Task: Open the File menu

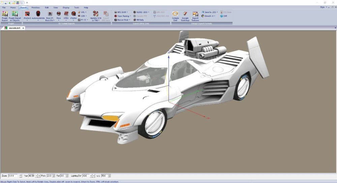Action: 4,7
